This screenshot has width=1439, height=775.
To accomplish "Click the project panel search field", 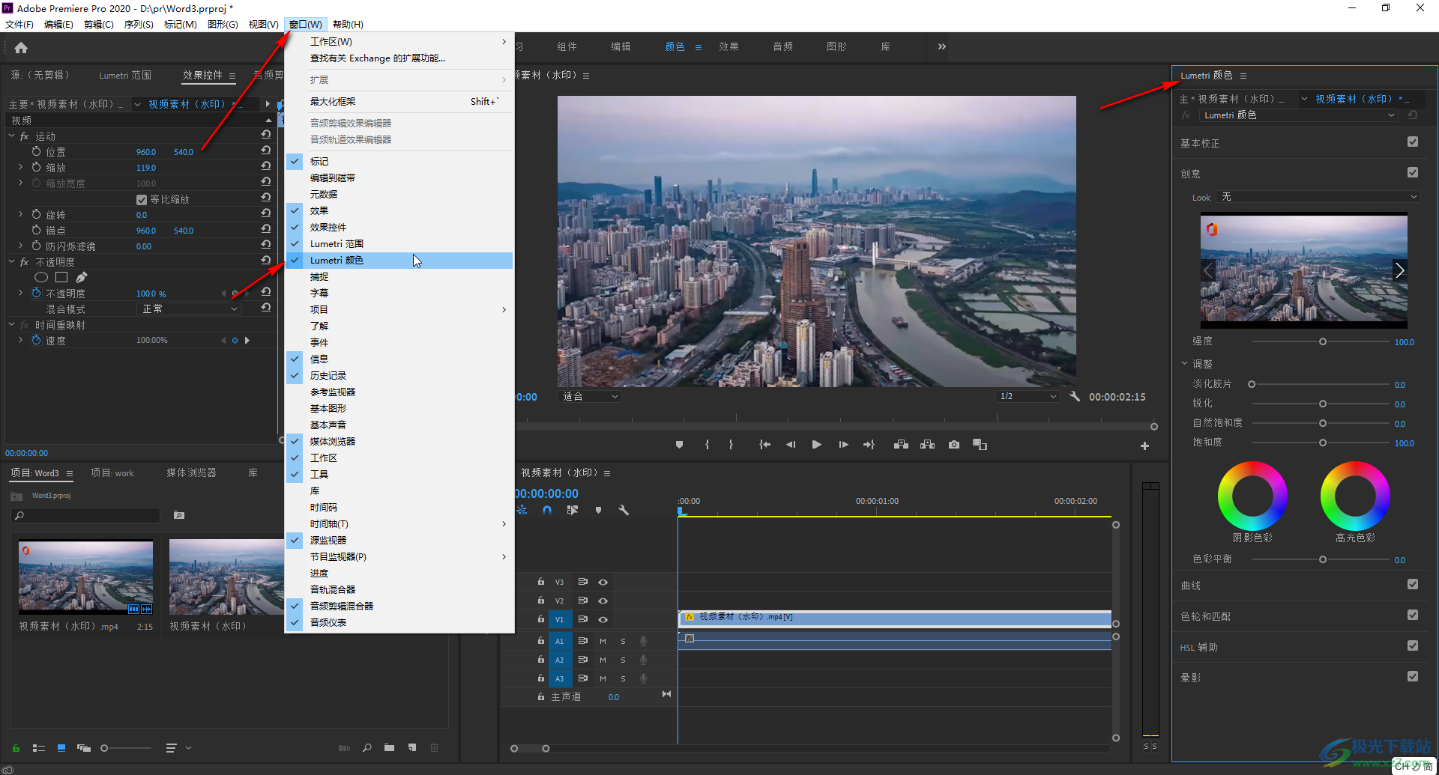I will 85,515.
